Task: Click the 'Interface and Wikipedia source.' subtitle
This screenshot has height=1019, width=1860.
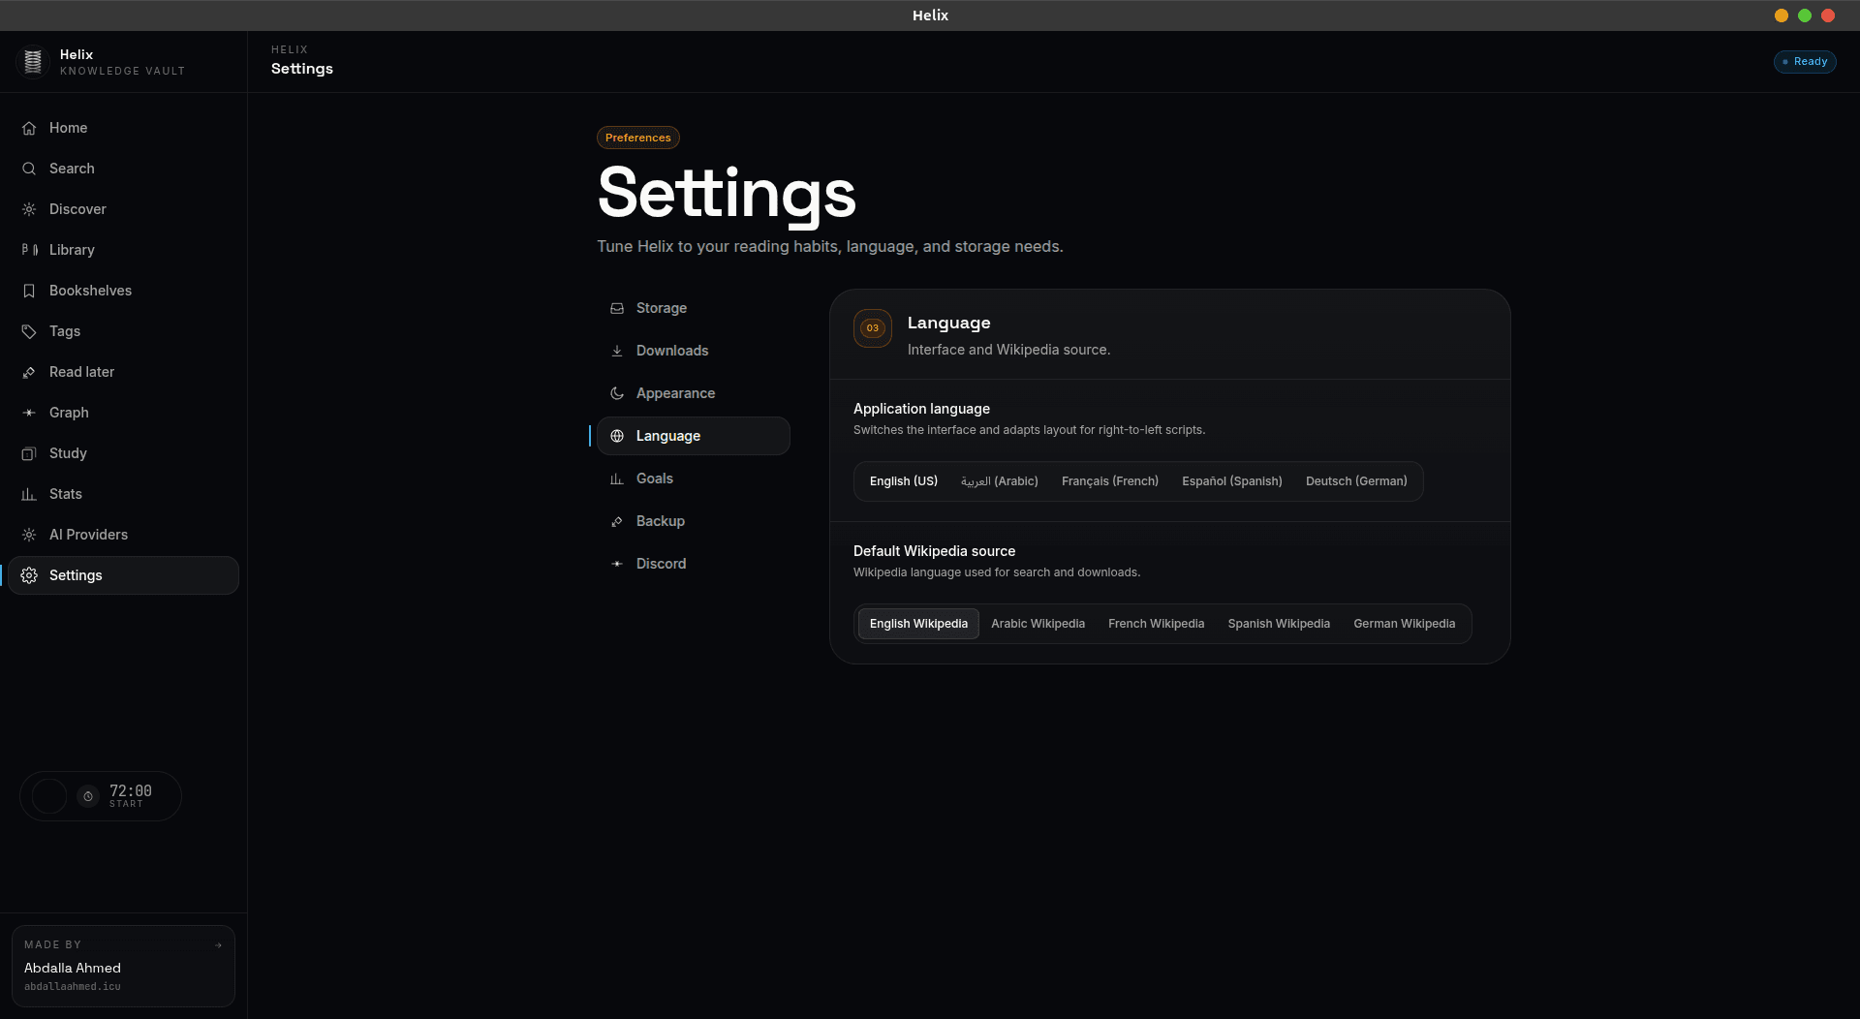Action: (x=1008, y=350)
